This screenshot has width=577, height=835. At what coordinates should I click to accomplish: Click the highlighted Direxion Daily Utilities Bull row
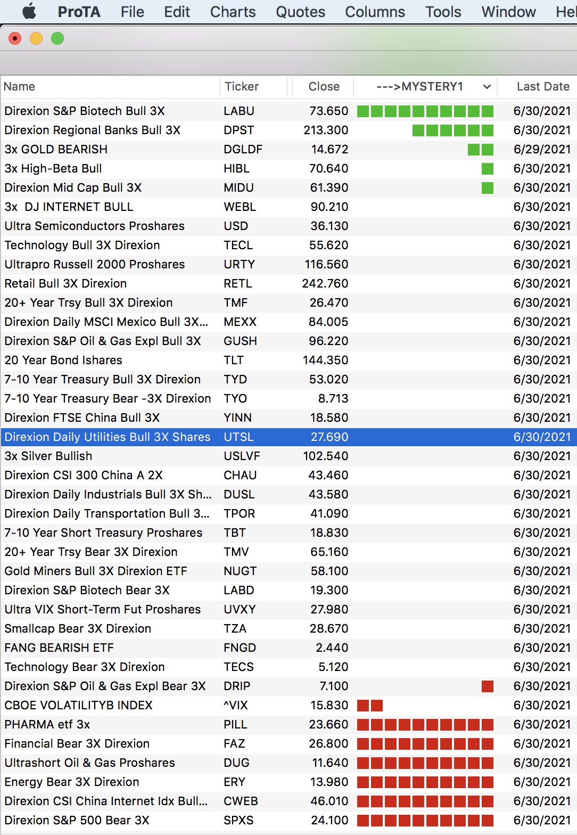(x=288, y=437)
